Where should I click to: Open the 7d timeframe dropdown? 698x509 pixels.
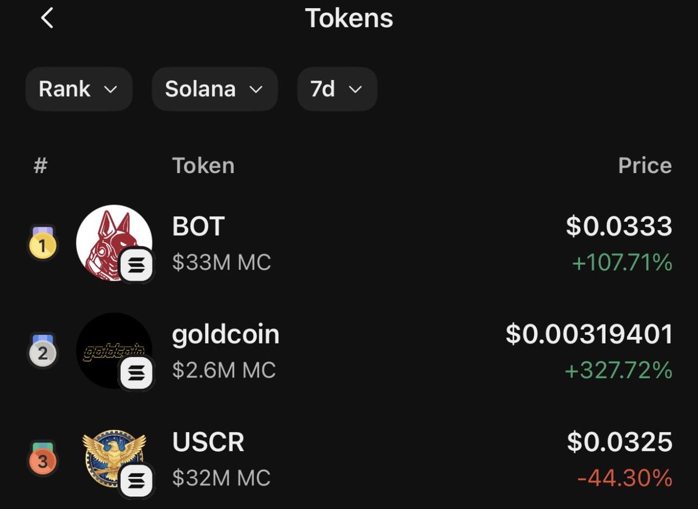pyautogui.click(x=337, y=90)
